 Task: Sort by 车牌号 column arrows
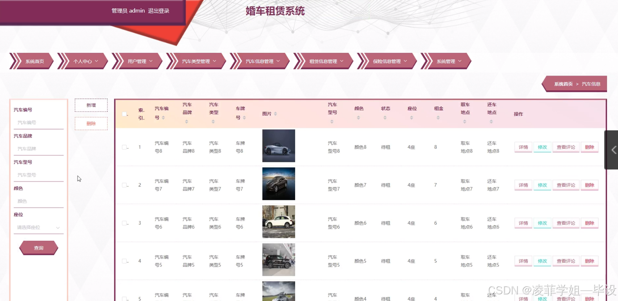pyautogui.click(x=245, y=118)
